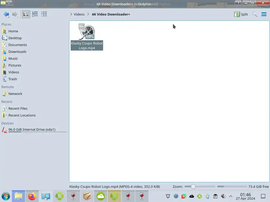Expand the chevron before Videos breadcrumb
This screenshot has width=270, height=202.
pos(71,14)
